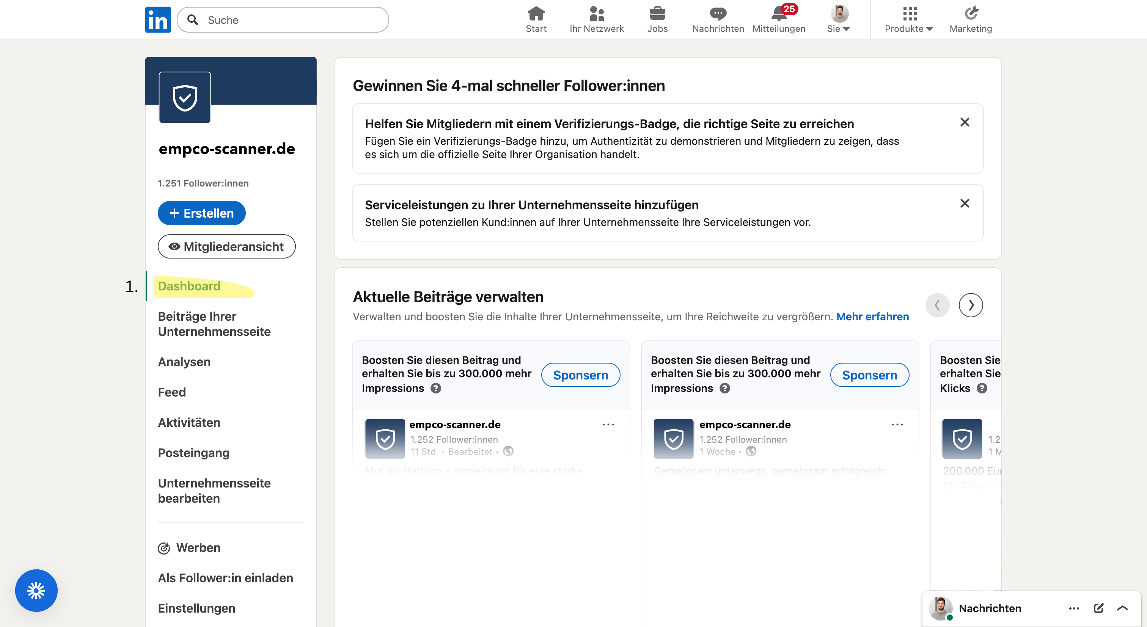Image resolution: width=1147 pixels, height=627 pixels.
Task: Open Posteingang in the sidebar
Action: [194, 453]
